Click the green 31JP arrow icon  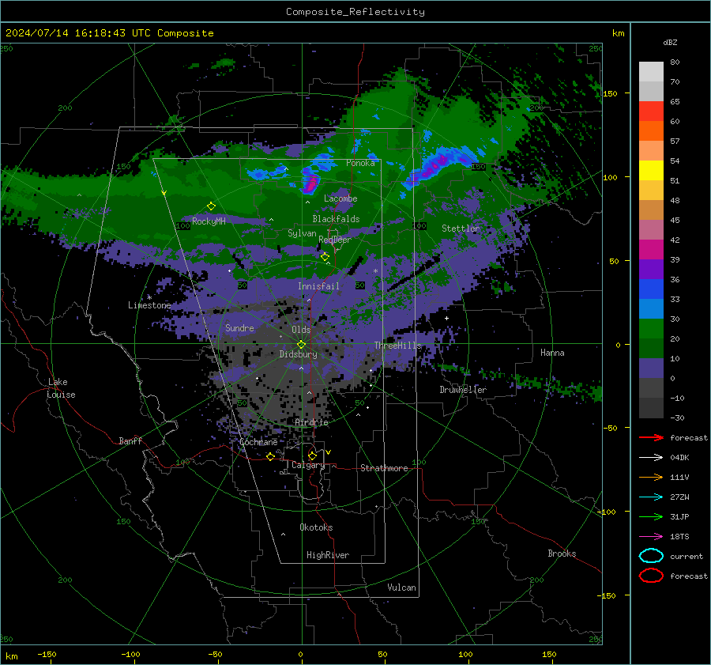click(x=651, y=516)
